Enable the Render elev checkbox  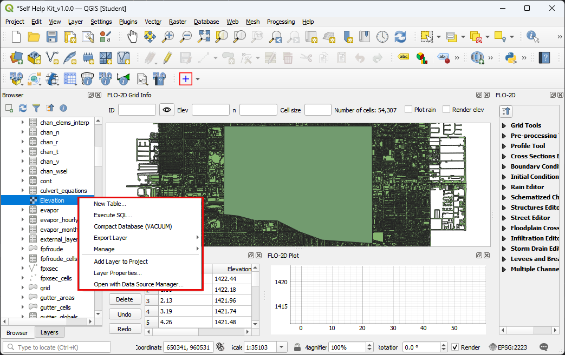(x=447, y=110)
